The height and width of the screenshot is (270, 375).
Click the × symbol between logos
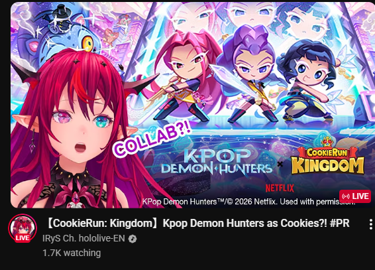pyautogui.click(x=280, y=165)
